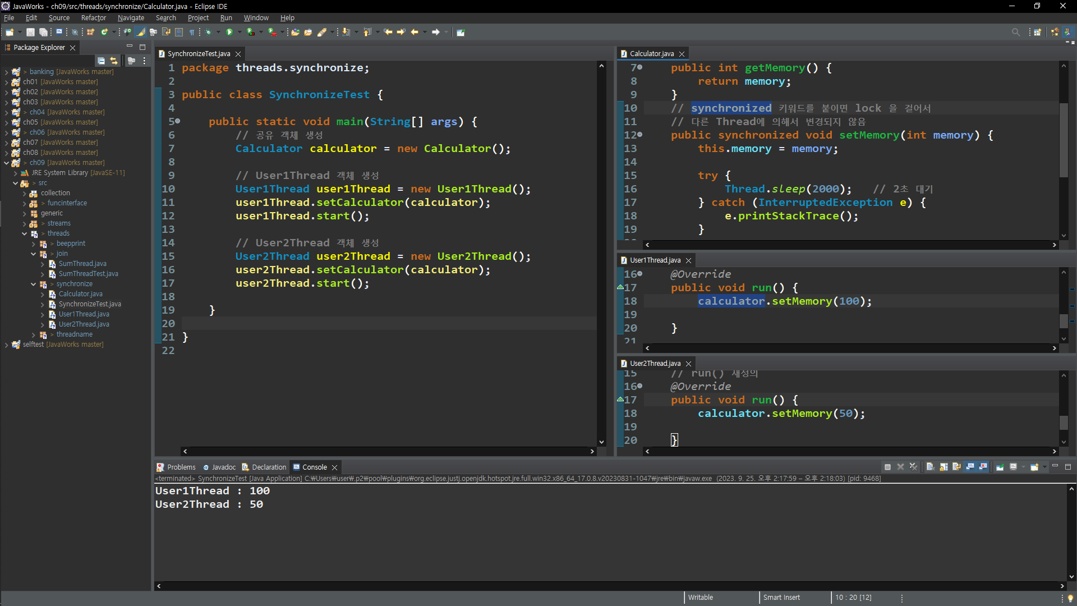
Task: Click the Declaration view tab
Action: (x=269, y=467)
